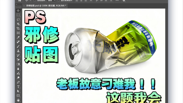This screenshot has width=183, height=103.
Task: Select the Rectangular Marquee tool
Action: coord(18,15)
